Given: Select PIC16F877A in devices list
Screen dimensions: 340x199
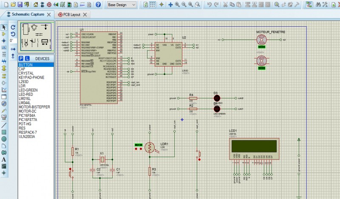Looking at the screenshot, I should pos(28,120).
